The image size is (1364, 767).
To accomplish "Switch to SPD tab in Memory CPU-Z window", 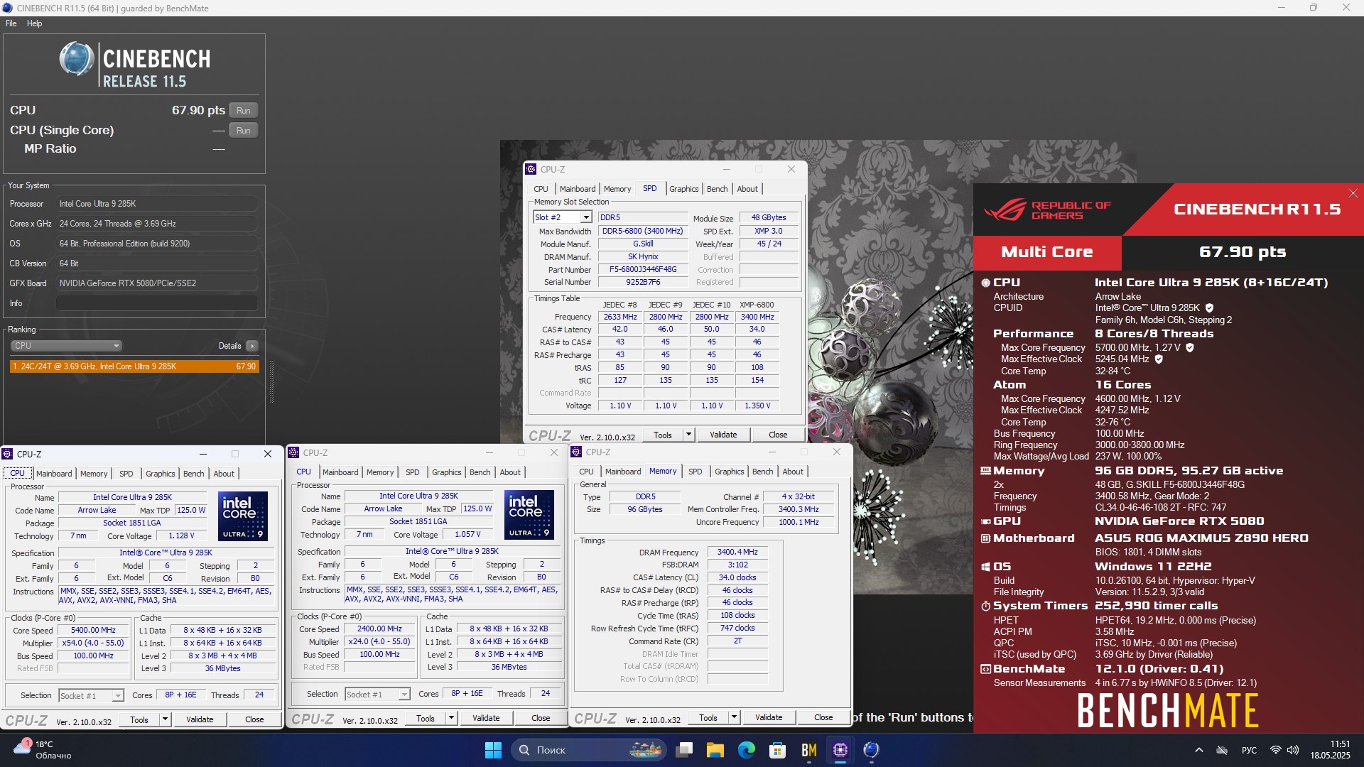I will [695, 472].
